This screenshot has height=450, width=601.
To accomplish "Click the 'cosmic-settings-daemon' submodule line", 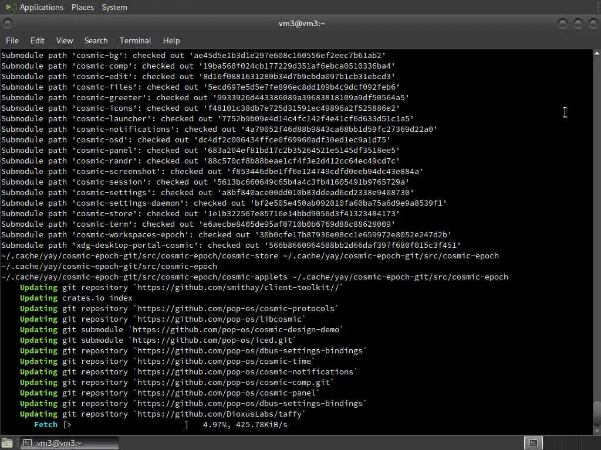I will (x=224, y=203).
